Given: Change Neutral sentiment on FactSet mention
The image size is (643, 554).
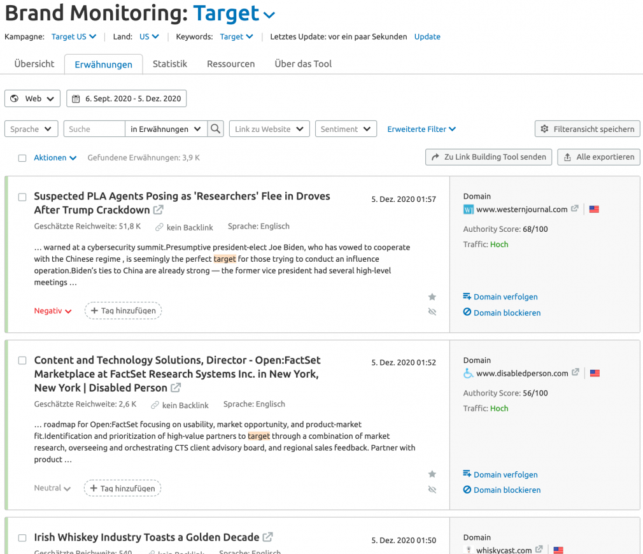Looking at the screenshot, I should pos(52,488).
